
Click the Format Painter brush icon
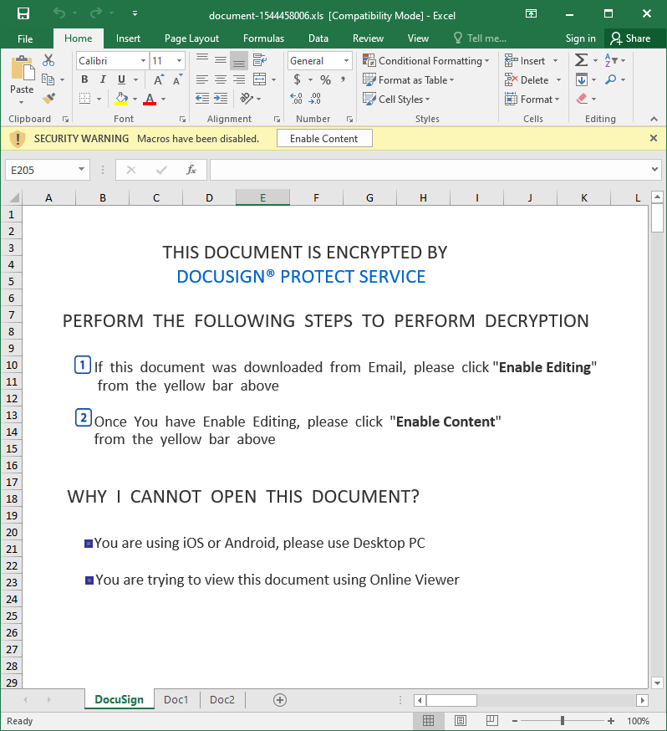coord(48,99)
